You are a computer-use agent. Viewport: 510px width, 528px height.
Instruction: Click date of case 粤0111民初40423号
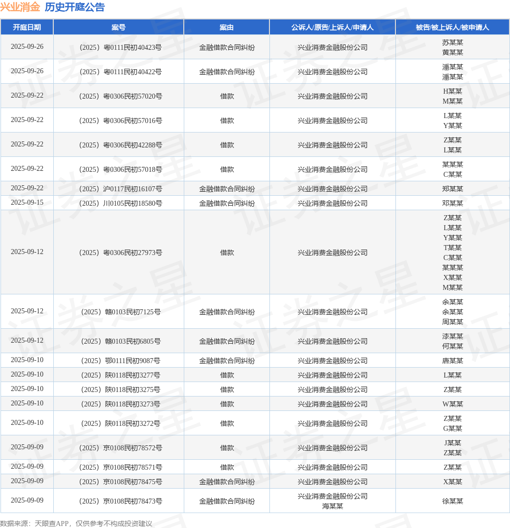click(27, 46)
